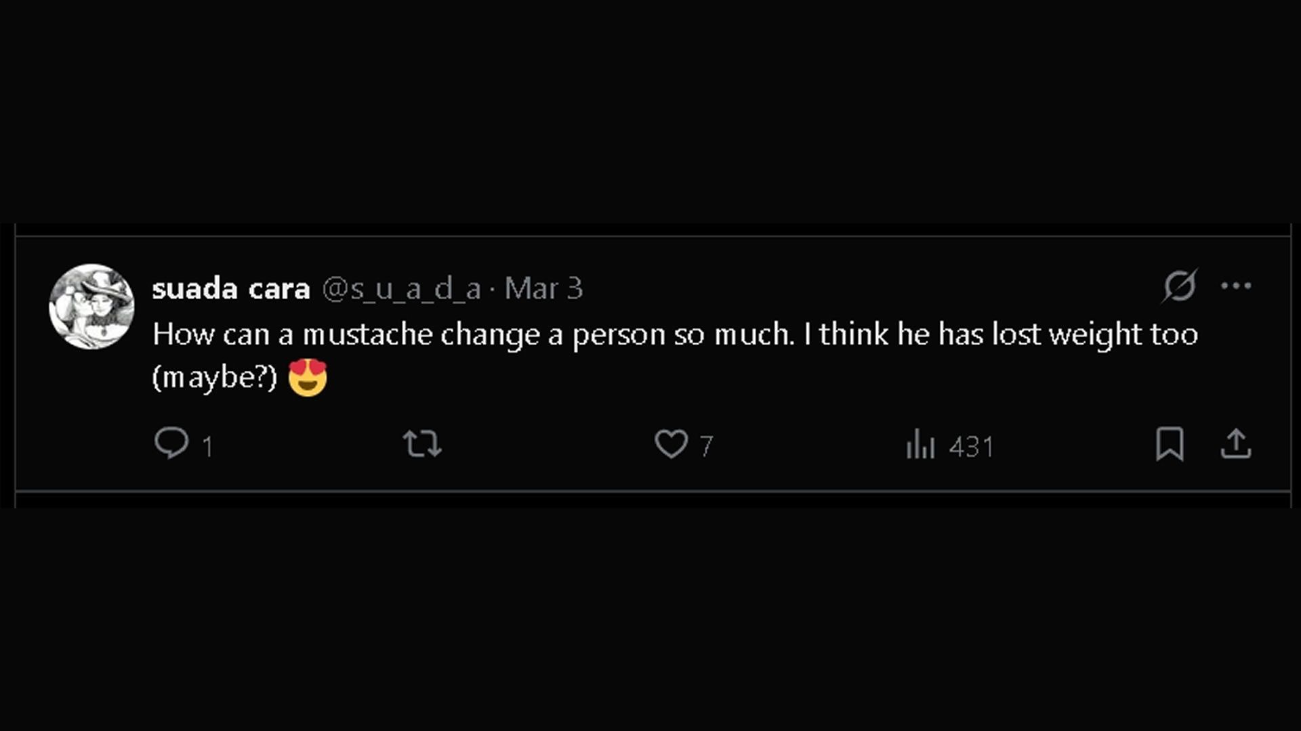Bookmark the mustache tweet
This screenshot has height=731, width=1301.
point(1170,444)
